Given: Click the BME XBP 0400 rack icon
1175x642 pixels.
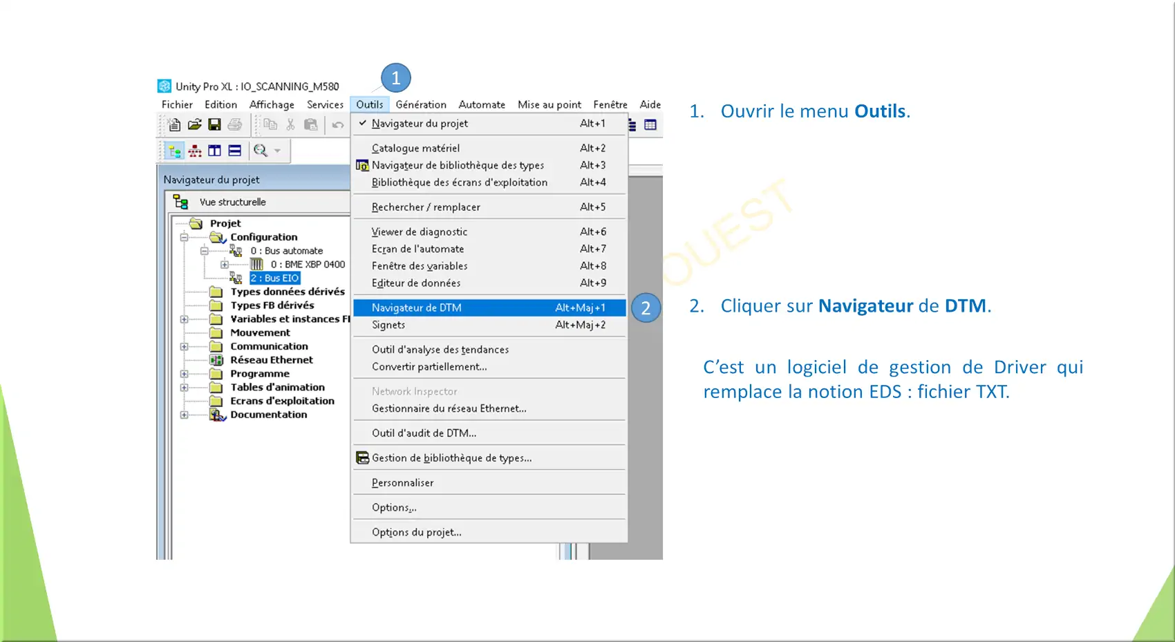Looking at the screenshot, I should [256, 264].
